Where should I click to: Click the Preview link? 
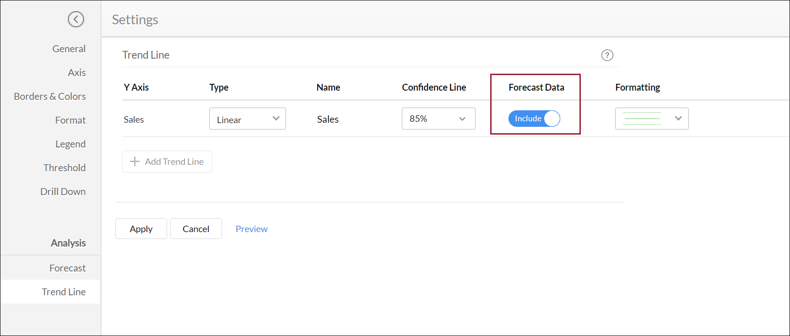[251, 229]
